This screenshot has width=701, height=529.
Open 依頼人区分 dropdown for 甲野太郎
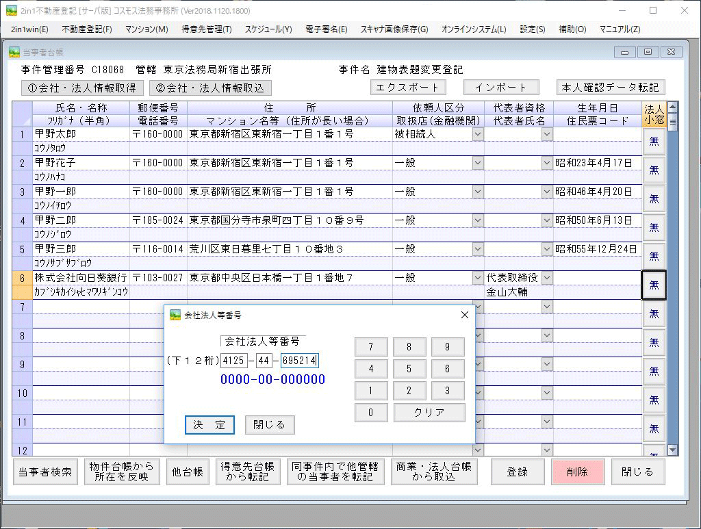coord(477,134)
